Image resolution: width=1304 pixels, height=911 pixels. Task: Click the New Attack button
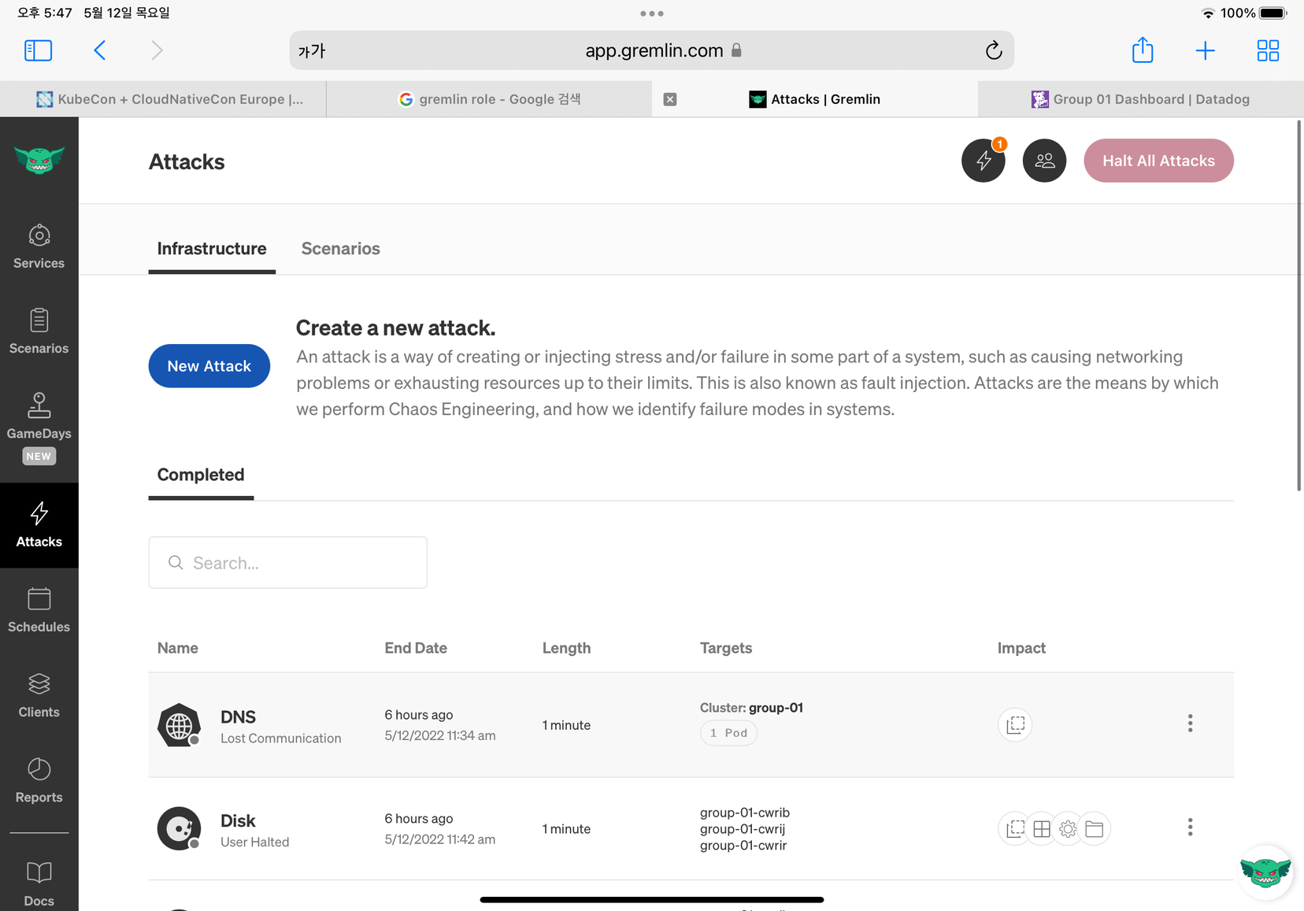click(209, 366)
